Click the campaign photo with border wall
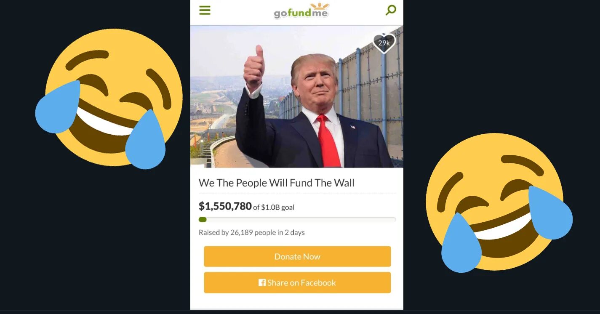This screenshot has height=314, width=600. (x=297, y=96)
